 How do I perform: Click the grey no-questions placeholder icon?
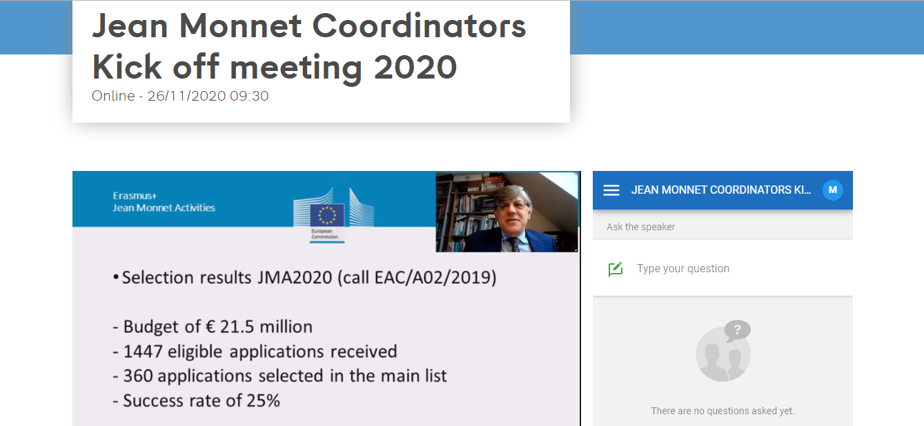click(x=723, y=352)
